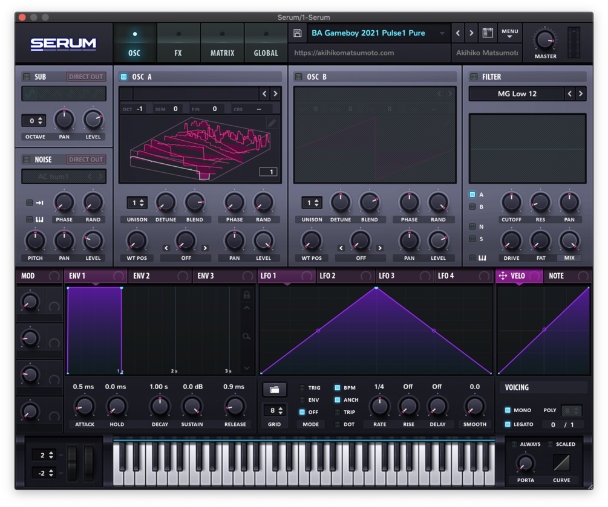
Task: Click the OSC A wavetable 3D display
Action: (x=200, y=149)
